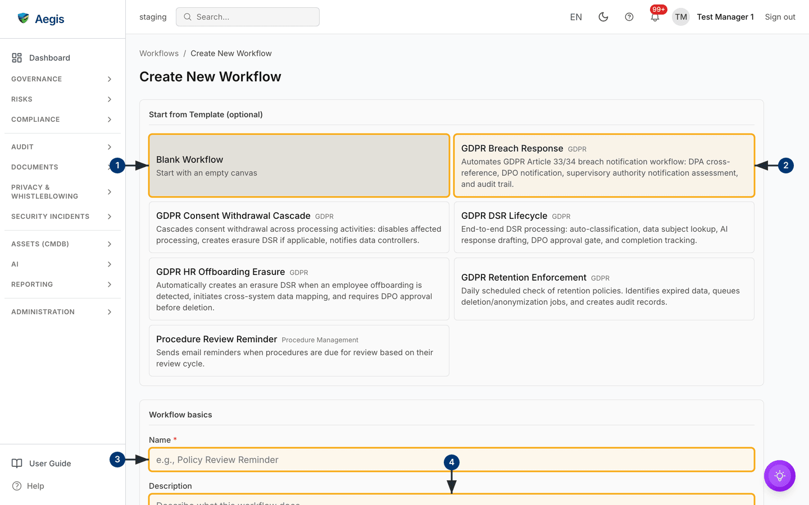Image resolution: width=809 pixels, height=505 pixels.
Task: Open the Documents menu item
Action: [x=62, y=167]
